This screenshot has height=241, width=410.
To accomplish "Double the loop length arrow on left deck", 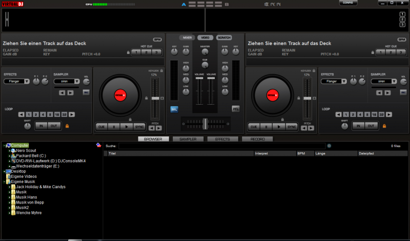I will tap(72, 114).
